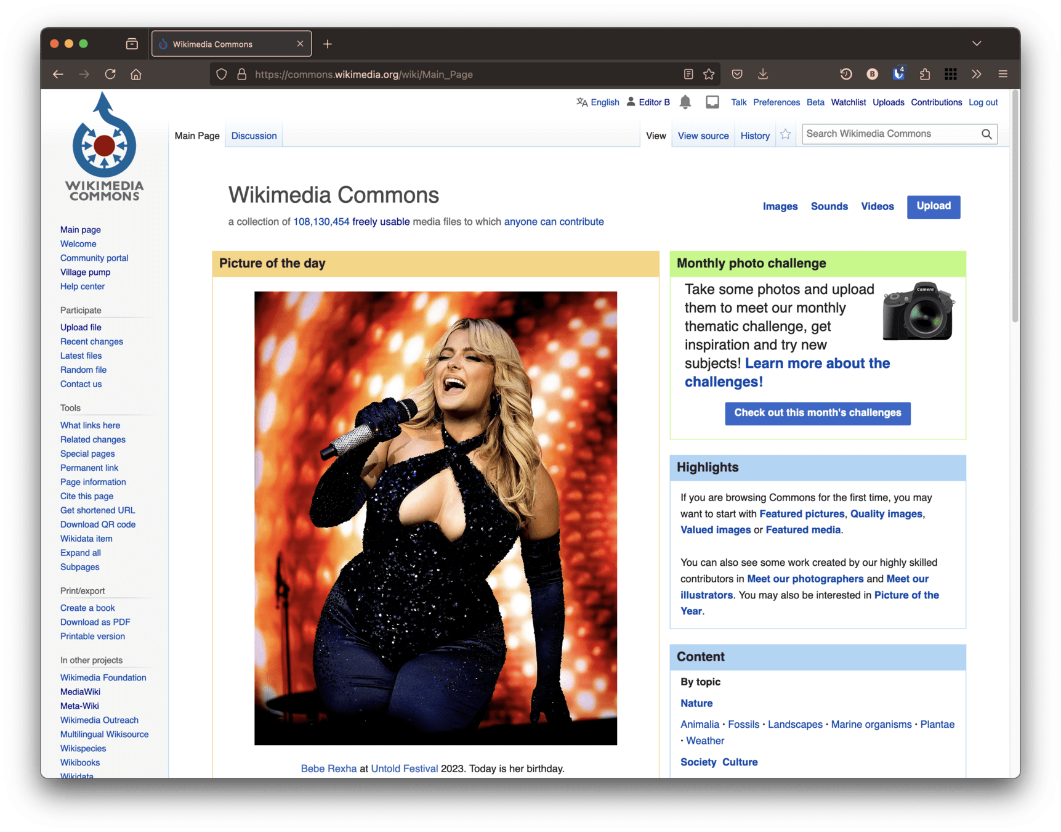Open the English language selector

[x=605, y=102]
